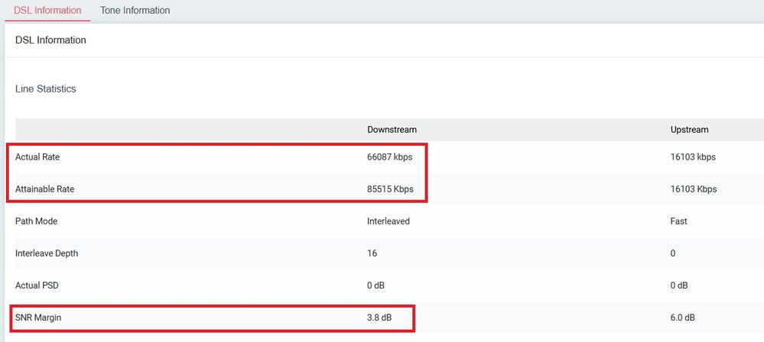Select the SNR Margin row label
Viewport: 764px width, 342px height.
point(38,318)
